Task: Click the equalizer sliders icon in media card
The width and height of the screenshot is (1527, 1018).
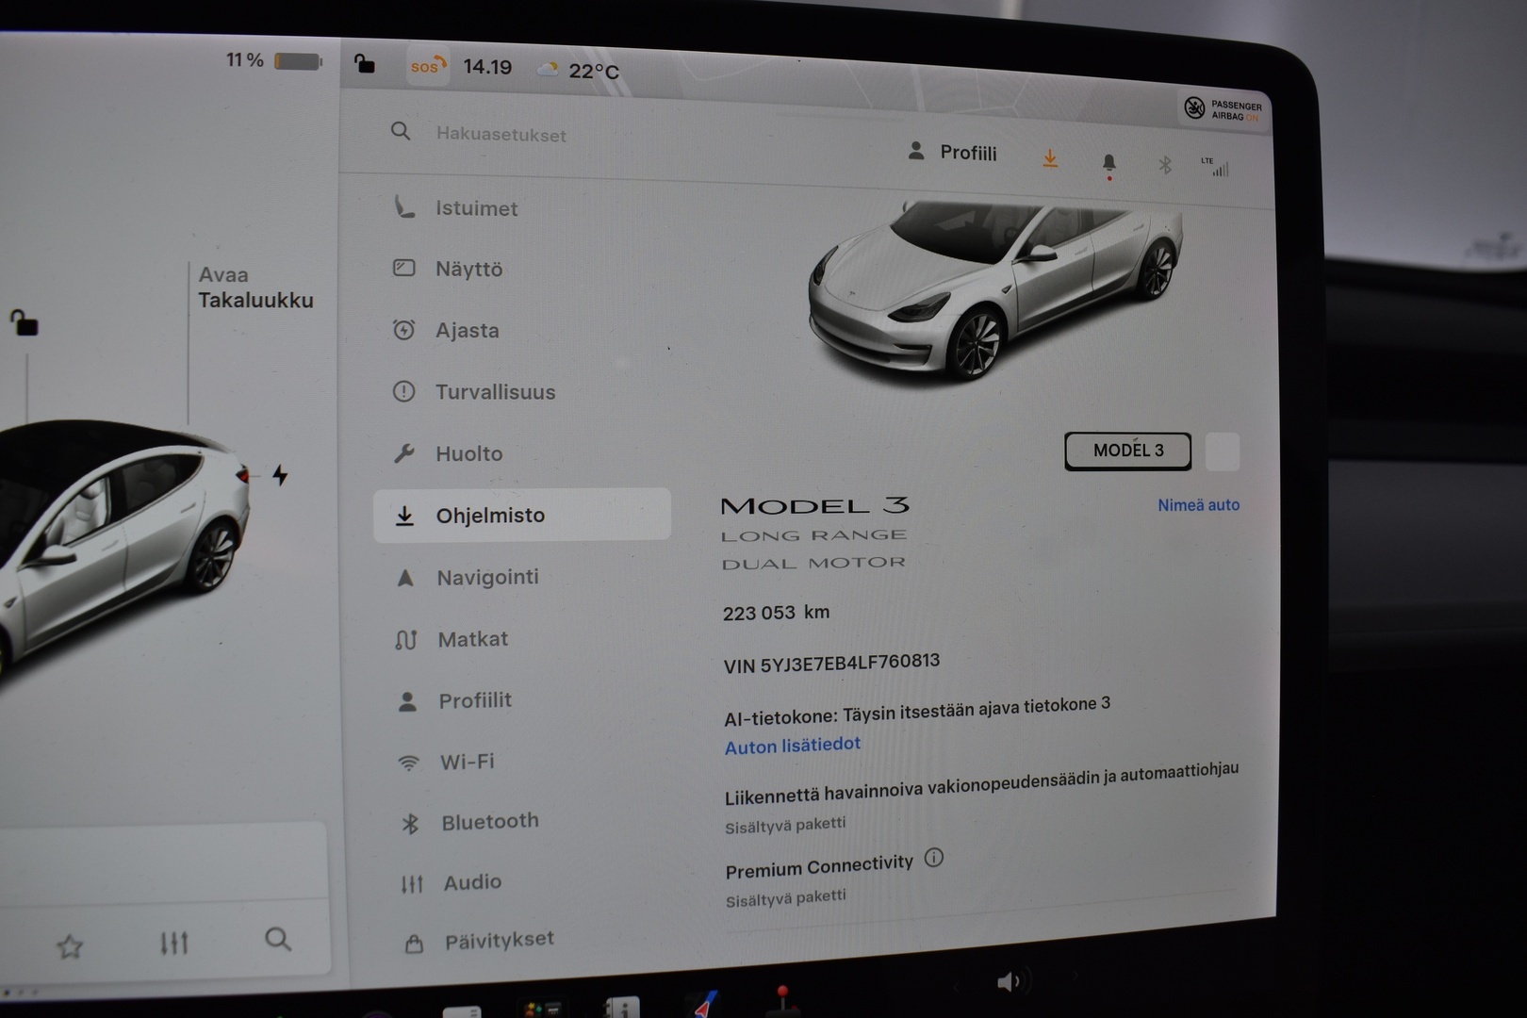Action: [174, 942]
